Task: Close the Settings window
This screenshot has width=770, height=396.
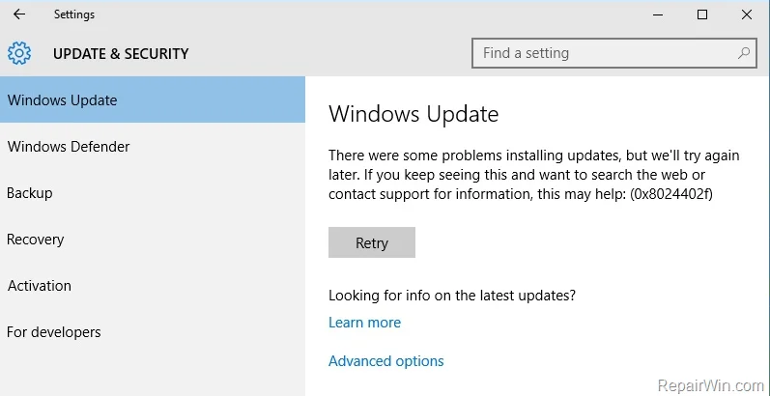Action: (747, 14)
